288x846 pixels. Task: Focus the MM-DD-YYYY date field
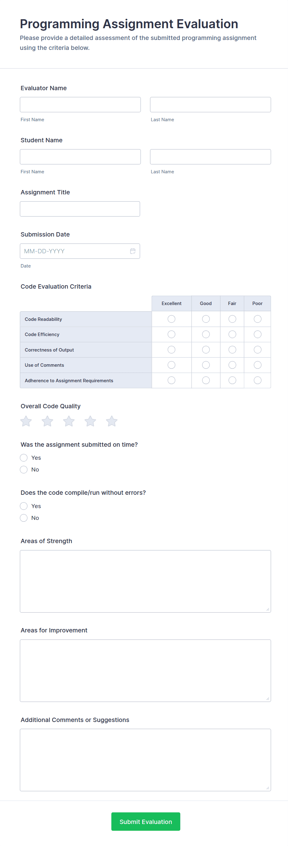tap(74, 251)
